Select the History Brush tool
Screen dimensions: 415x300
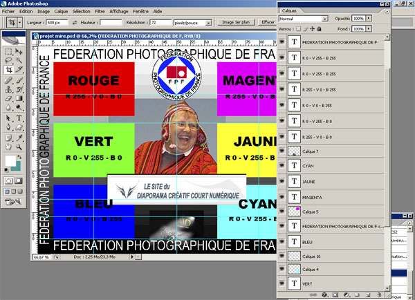(19, 89)
